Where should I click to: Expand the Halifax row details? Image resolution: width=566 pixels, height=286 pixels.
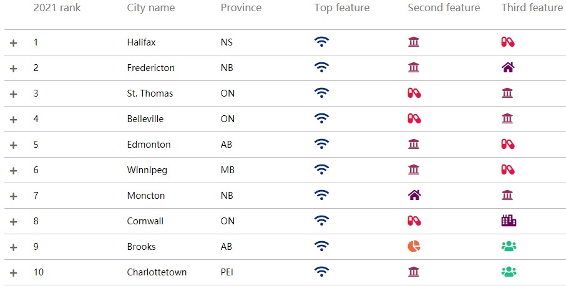14,43
